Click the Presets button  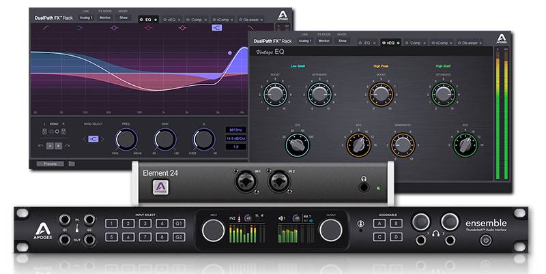click(x=50, y=164)
